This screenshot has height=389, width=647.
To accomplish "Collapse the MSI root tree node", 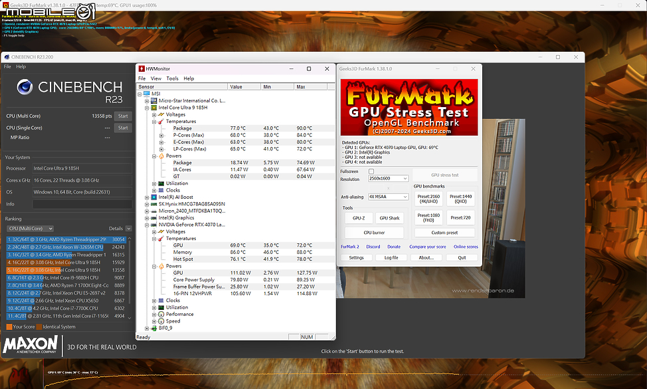I will (x=139, y=94).
